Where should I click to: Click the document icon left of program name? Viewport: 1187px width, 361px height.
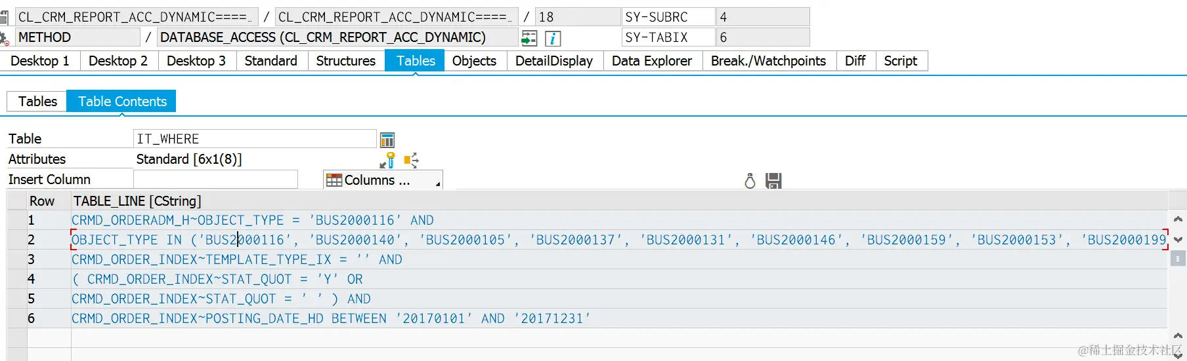coord(4,18)
